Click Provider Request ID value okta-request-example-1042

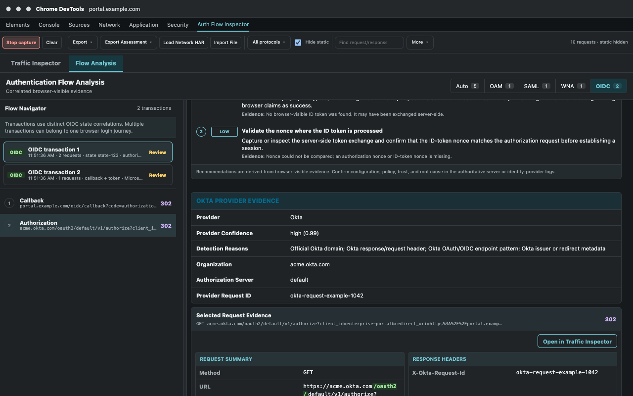(327, 296)
